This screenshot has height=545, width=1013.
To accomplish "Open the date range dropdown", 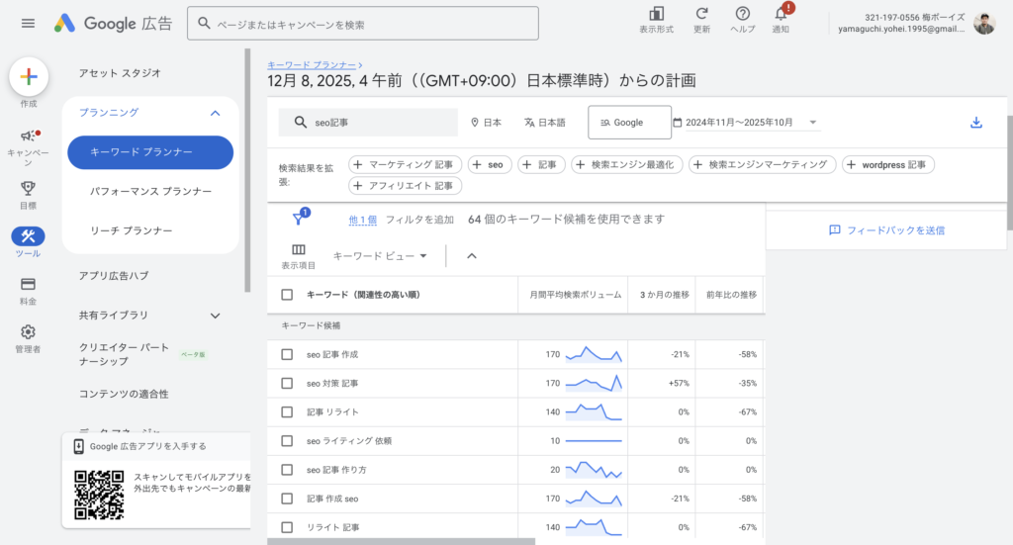I will point(745,123).
